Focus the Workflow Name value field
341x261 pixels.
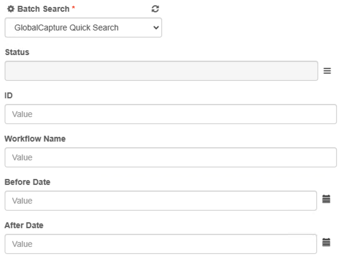pyautogui.click(x=171, y=157)
